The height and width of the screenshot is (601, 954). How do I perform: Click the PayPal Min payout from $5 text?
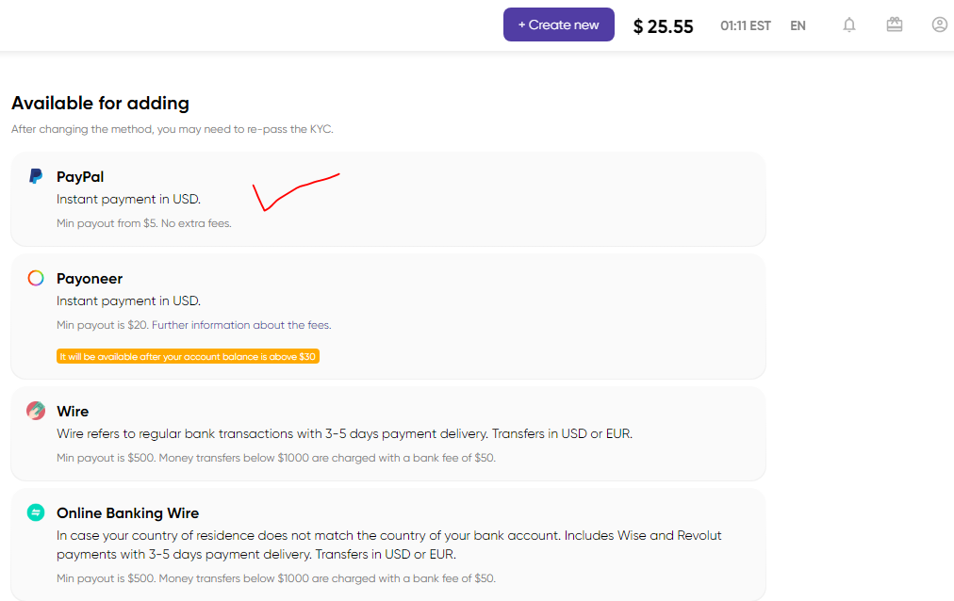point(144,223)
